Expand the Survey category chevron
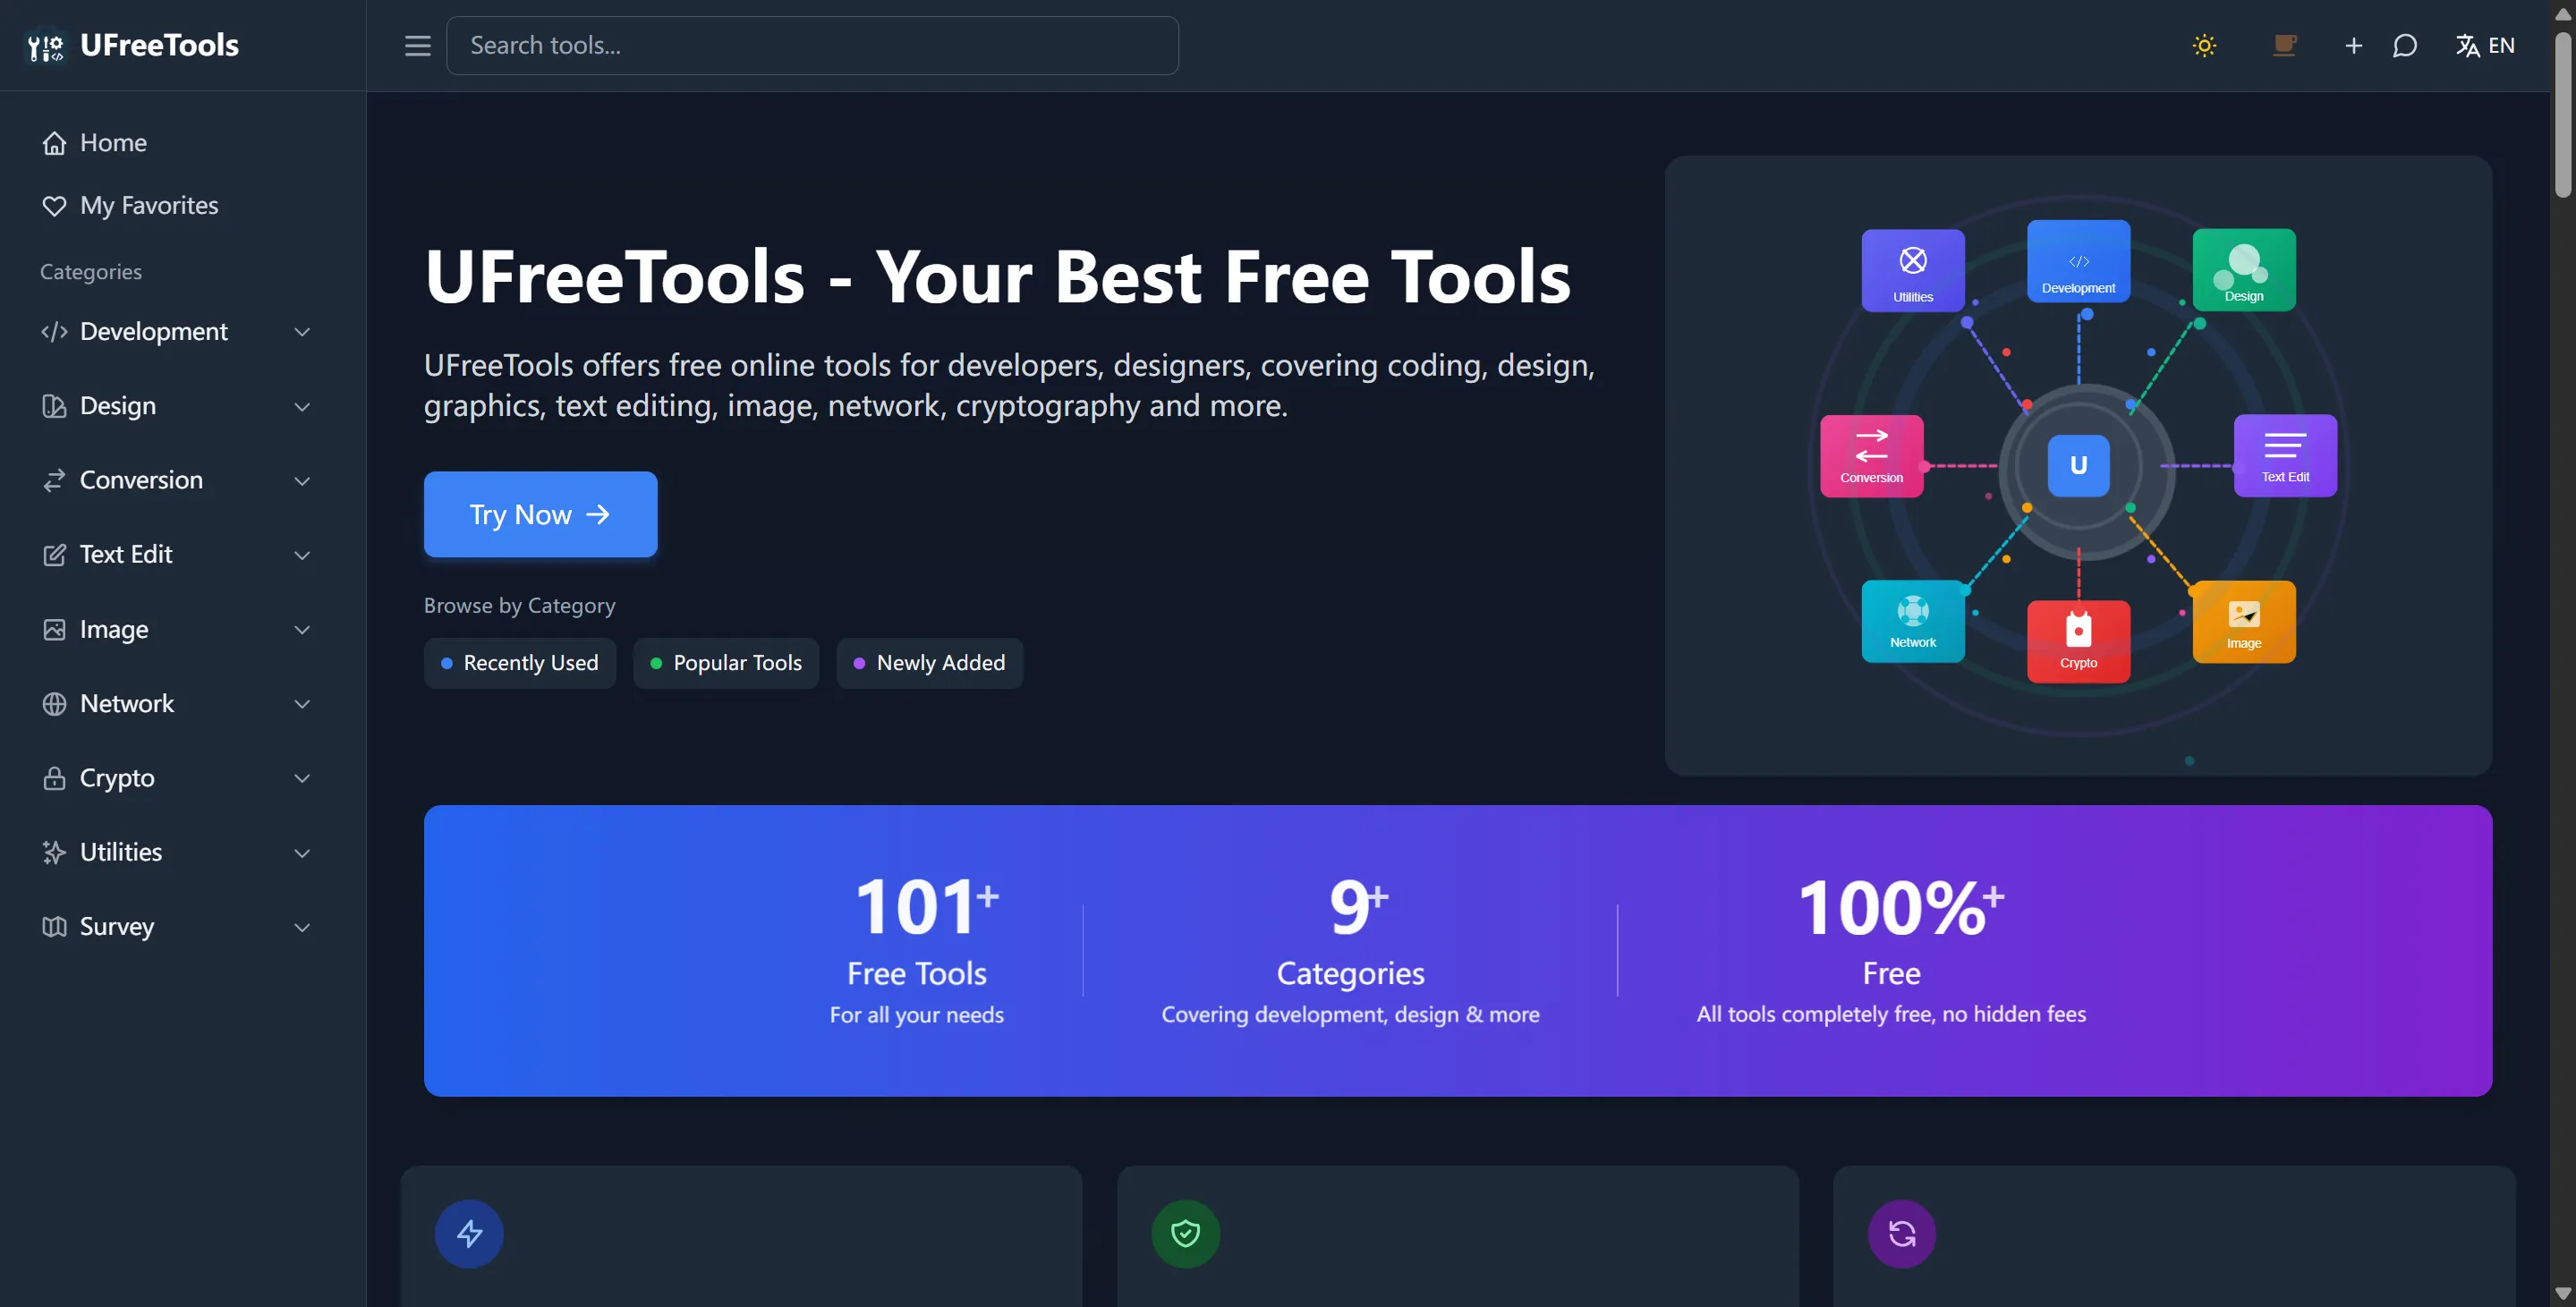 [302, 927]
